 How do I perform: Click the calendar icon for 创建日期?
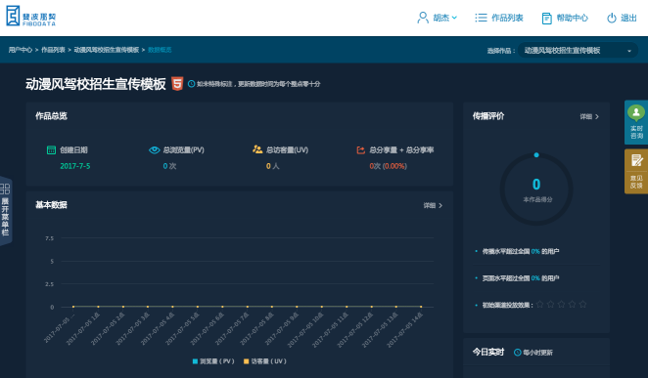pos(51,150)
